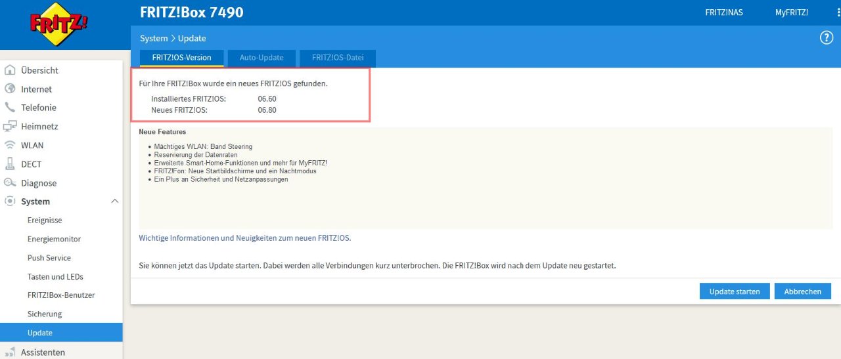This screenshot has width=841, height=359.
Task: Click System in the breadcrumb
Action: coord(154,39)
